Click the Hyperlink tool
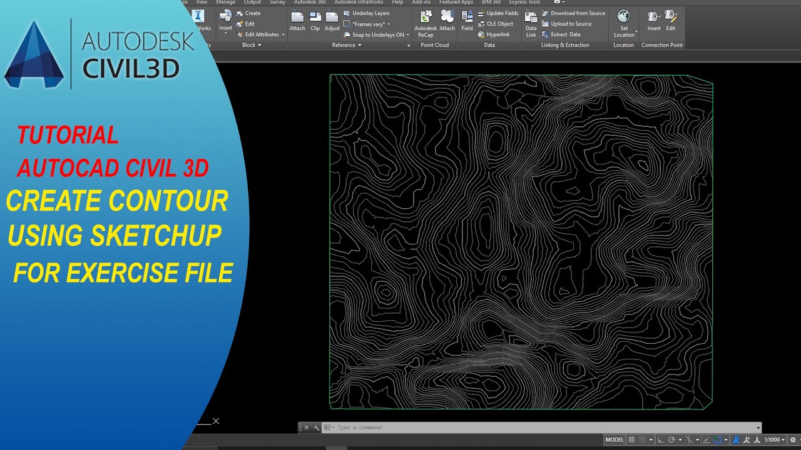This screenshot has height=450, width=801. [494, 34]
